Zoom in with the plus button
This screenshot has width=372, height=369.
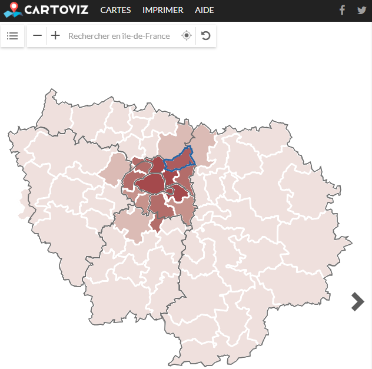55,35
